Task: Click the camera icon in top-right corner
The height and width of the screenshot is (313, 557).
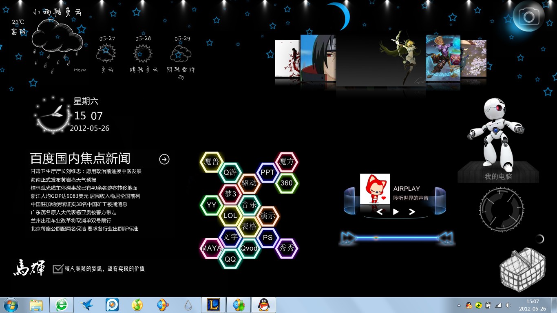Action: [529, 17]
